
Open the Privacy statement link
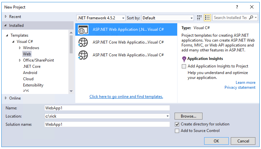pos(240,87)
